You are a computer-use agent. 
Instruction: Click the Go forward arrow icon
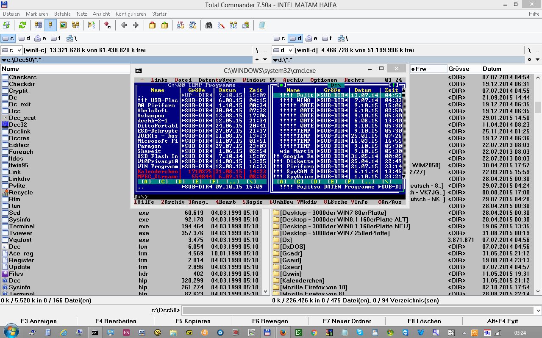136,25
